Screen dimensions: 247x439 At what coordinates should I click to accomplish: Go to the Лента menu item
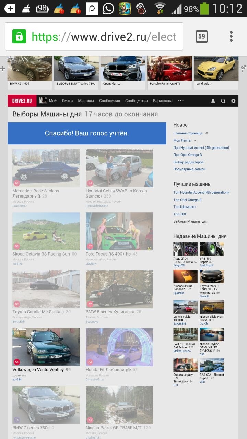(67, 101)
